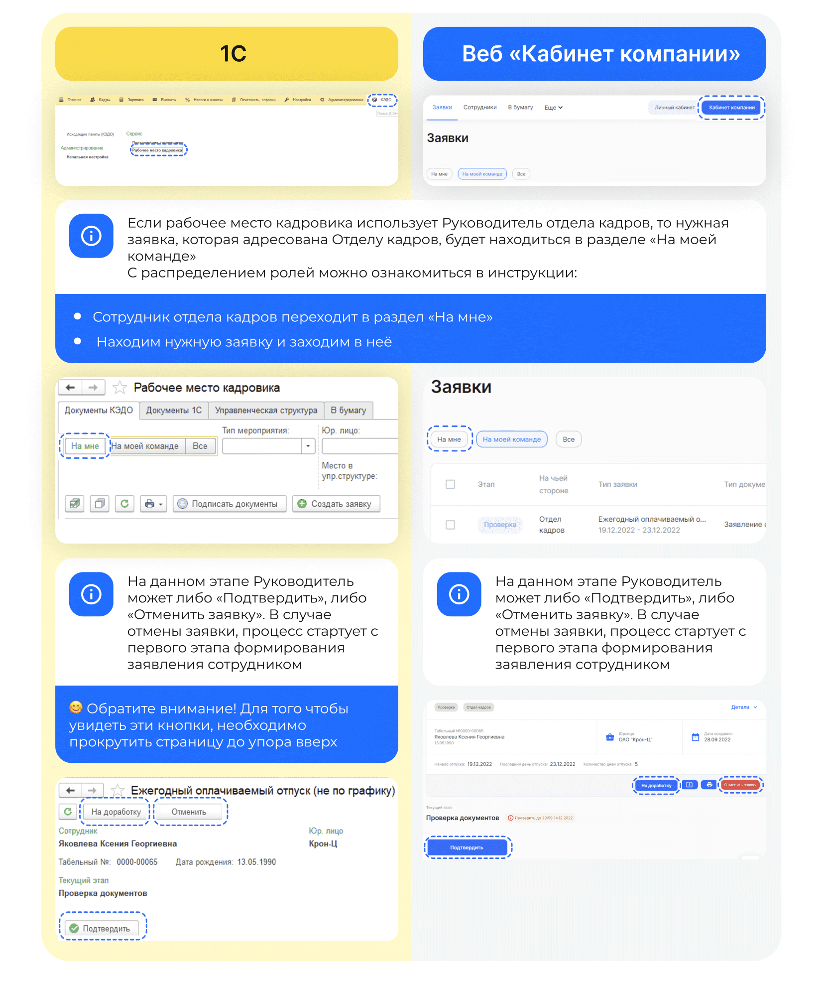Screen dimensions: 823x984
Task: Tick the checkbox in the Проверка request row
Action: point(450,525)
